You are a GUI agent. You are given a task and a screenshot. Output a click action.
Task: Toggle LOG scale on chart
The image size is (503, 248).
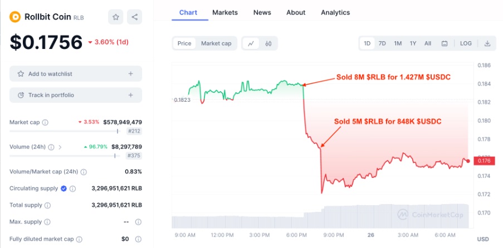[x=466, y=43]
